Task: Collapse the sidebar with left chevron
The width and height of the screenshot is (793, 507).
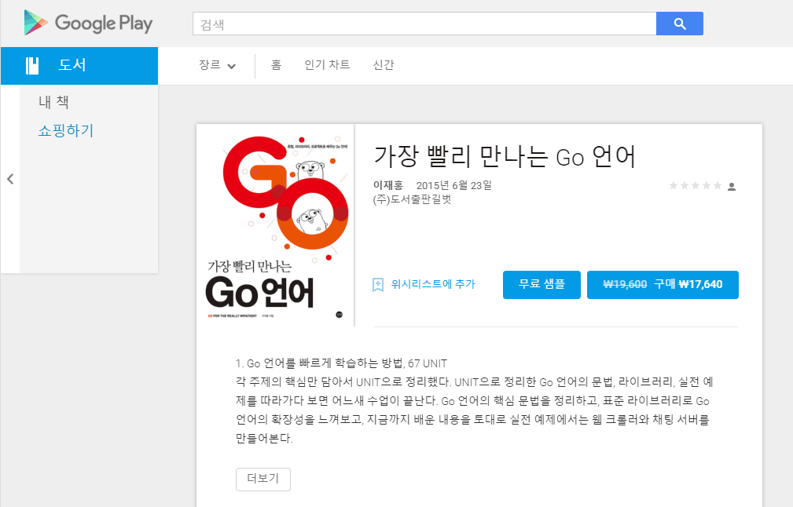Action: pos(10,179)
